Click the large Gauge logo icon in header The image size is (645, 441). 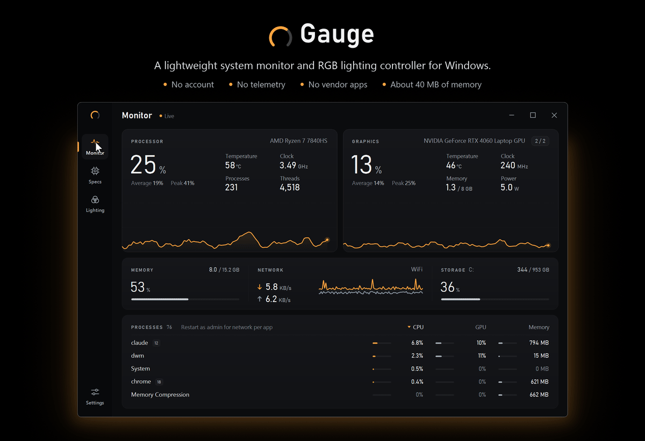pyautogui.click(x=281, y=36)
